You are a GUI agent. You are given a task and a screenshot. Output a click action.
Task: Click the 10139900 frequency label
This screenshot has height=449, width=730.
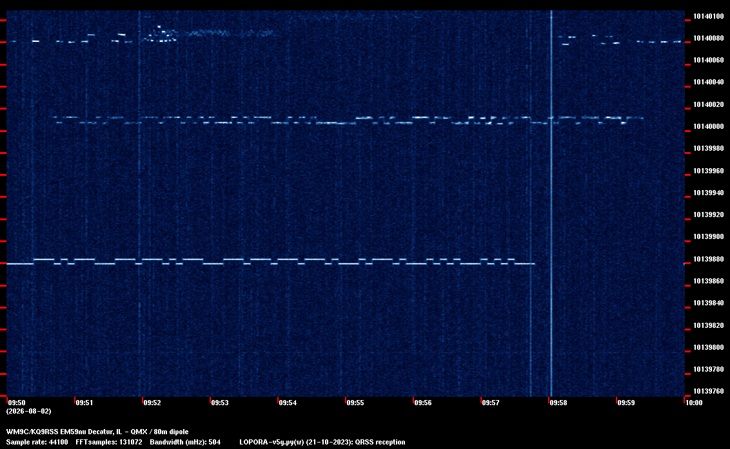709,236
